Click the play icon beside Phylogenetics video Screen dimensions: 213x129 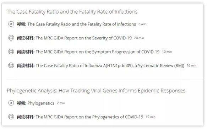[x=11, y=103]
